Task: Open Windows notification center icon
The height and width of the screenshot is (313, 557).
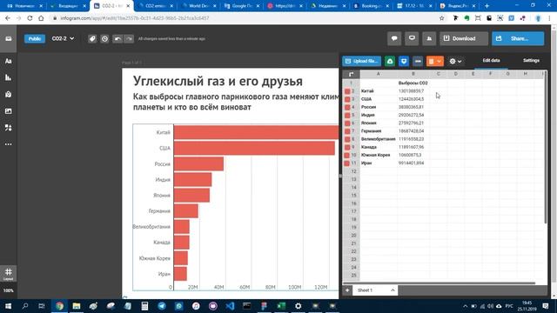Action: (546, 306)
